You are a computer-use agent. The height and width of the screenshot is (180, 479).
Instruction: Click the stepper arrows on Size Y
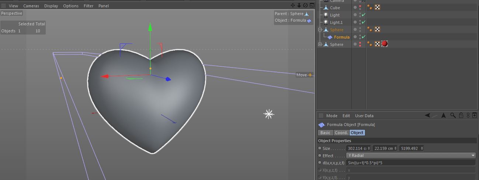click(395, 148)
